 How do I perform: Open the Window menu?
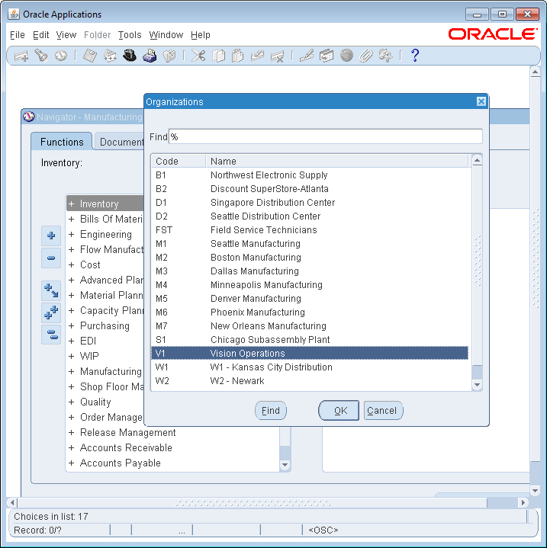pos(166,35)
